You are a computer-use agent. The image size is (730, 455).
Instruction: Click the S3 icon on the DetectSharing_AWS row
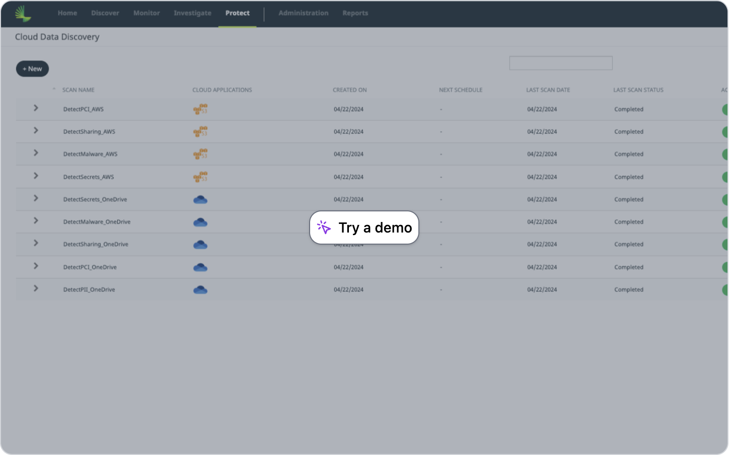pyautogui.click(x=200, y=131)
